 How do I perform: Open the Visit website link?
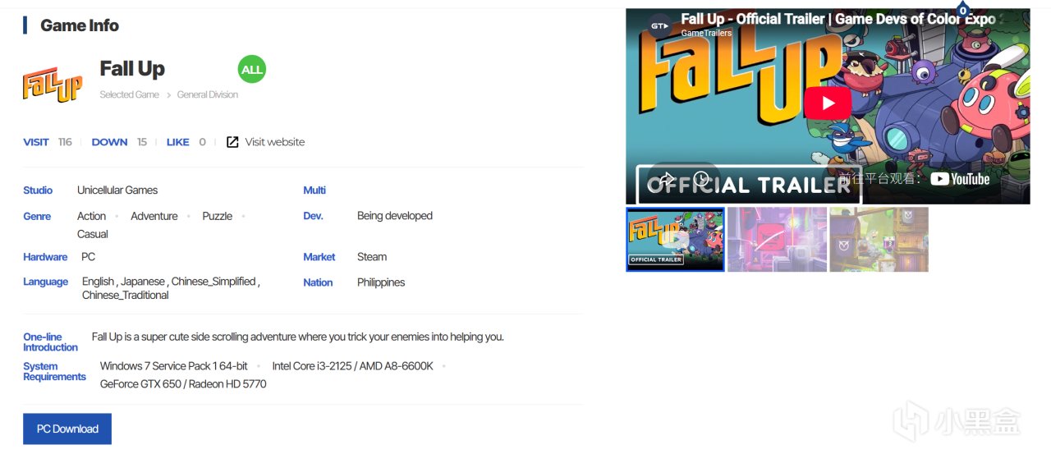pyautogui.click(x=274, y=142)
